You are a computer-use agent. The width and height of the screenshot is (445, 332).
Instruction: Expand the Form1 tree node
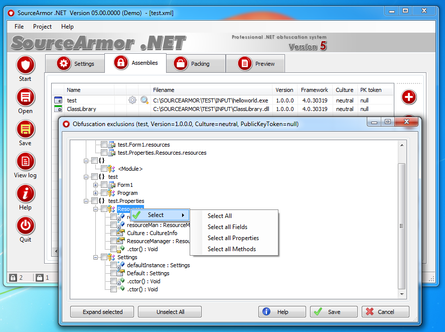tap(96, 185)
